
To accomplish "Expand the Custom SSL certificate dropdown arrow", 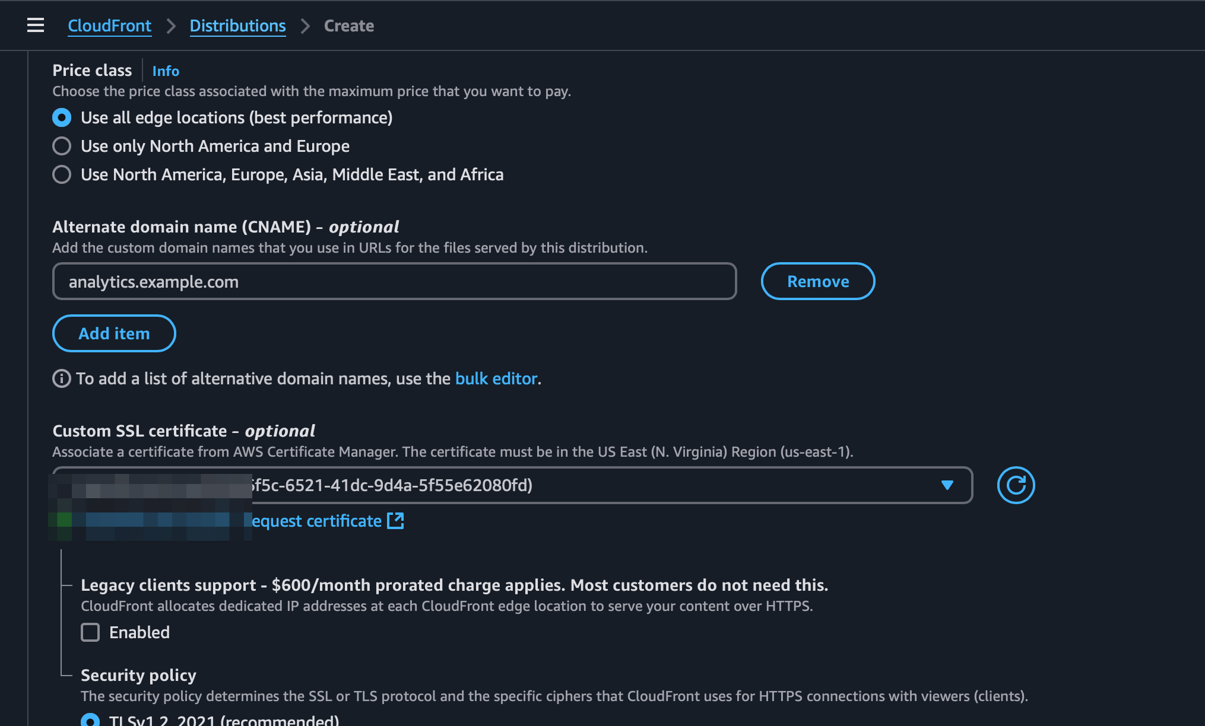I will coord(947,485).
